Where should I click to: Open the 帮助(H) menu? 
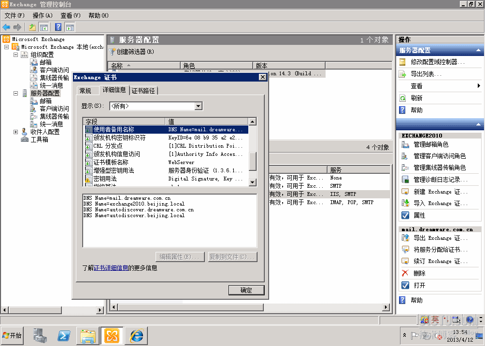[99, 15]
